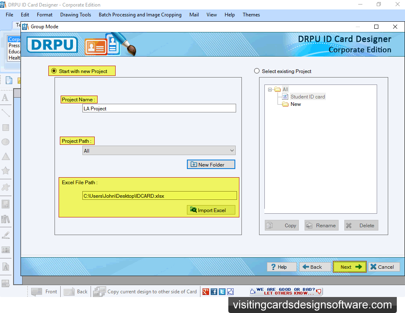Open the Edit menu
The height and width of the screenshot is (313, 405).
coord(25,15)
